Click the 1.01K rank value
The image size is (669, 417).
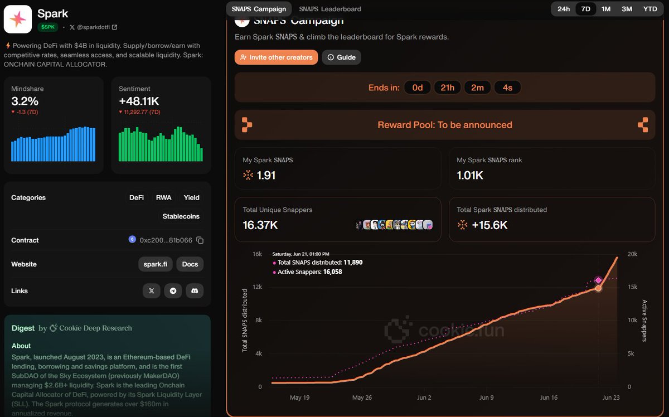pos(470,175)
